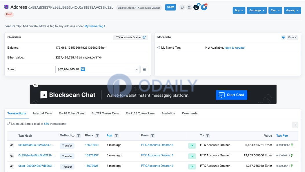
Task: Open the FTX Accounts Drainer label in Overview
Action: 130,37
